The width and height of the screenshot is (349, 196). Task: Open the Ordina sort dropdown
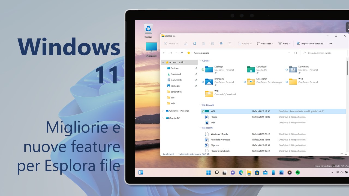click(x=245, y=44)
